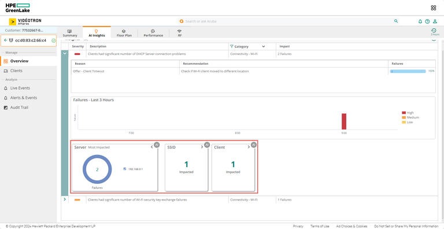Open the 3 Hours time range selector

click(x=434, y=32)
